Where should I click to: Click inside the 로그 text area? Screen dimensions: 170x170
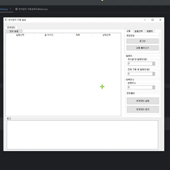tap(83, 135)
